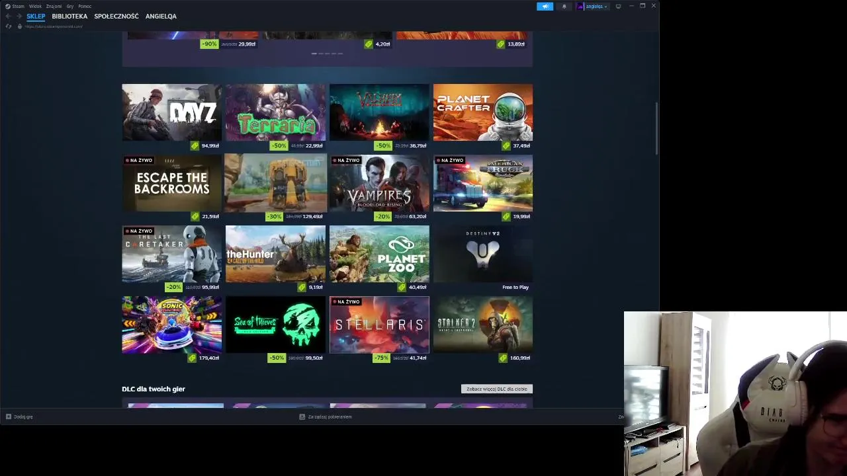Open the Vampires Bloodlord Rising tile
The image size is (847, 476).
tap(379, 183)
